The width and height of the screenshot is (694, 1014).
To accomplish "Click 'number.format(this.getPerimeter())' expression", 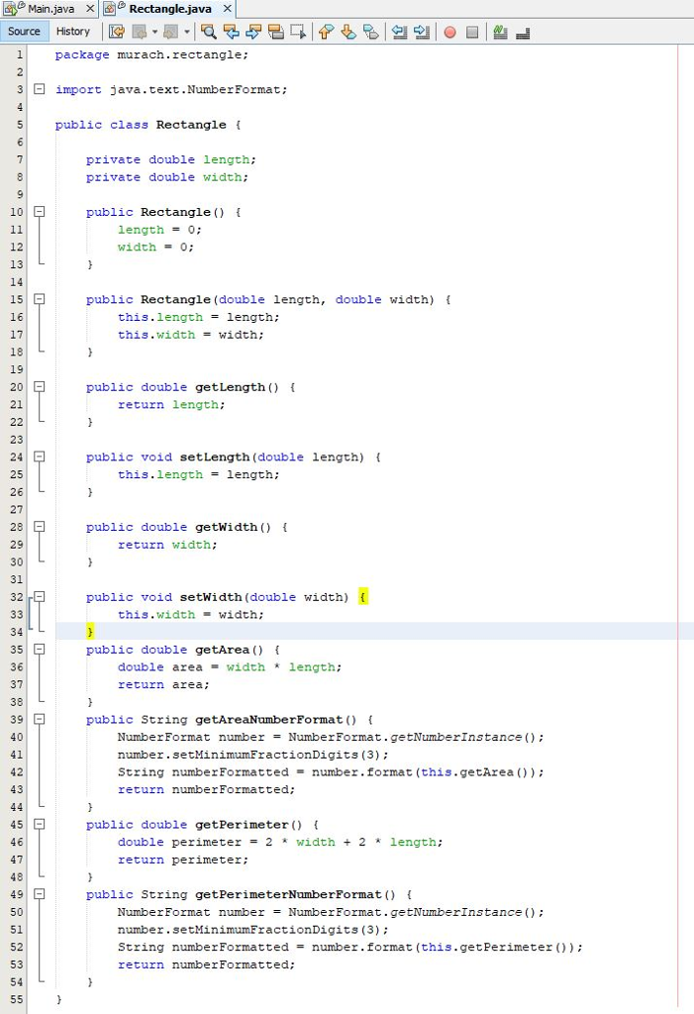I will [444, 947].
